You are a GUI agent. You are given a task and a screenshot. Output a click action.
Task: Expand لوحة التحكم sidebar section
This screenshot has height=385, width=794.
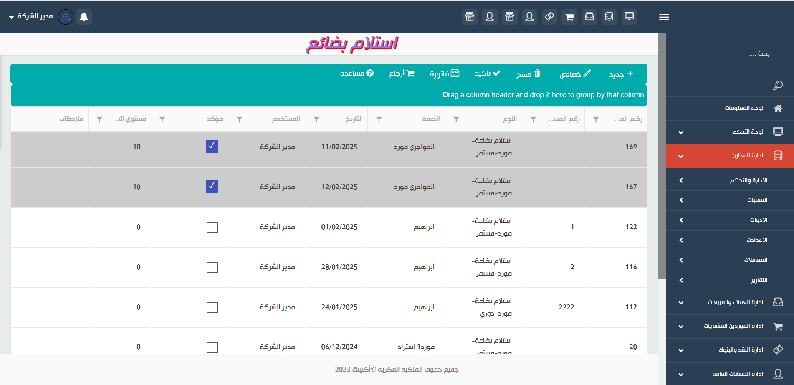coord(730,132)
